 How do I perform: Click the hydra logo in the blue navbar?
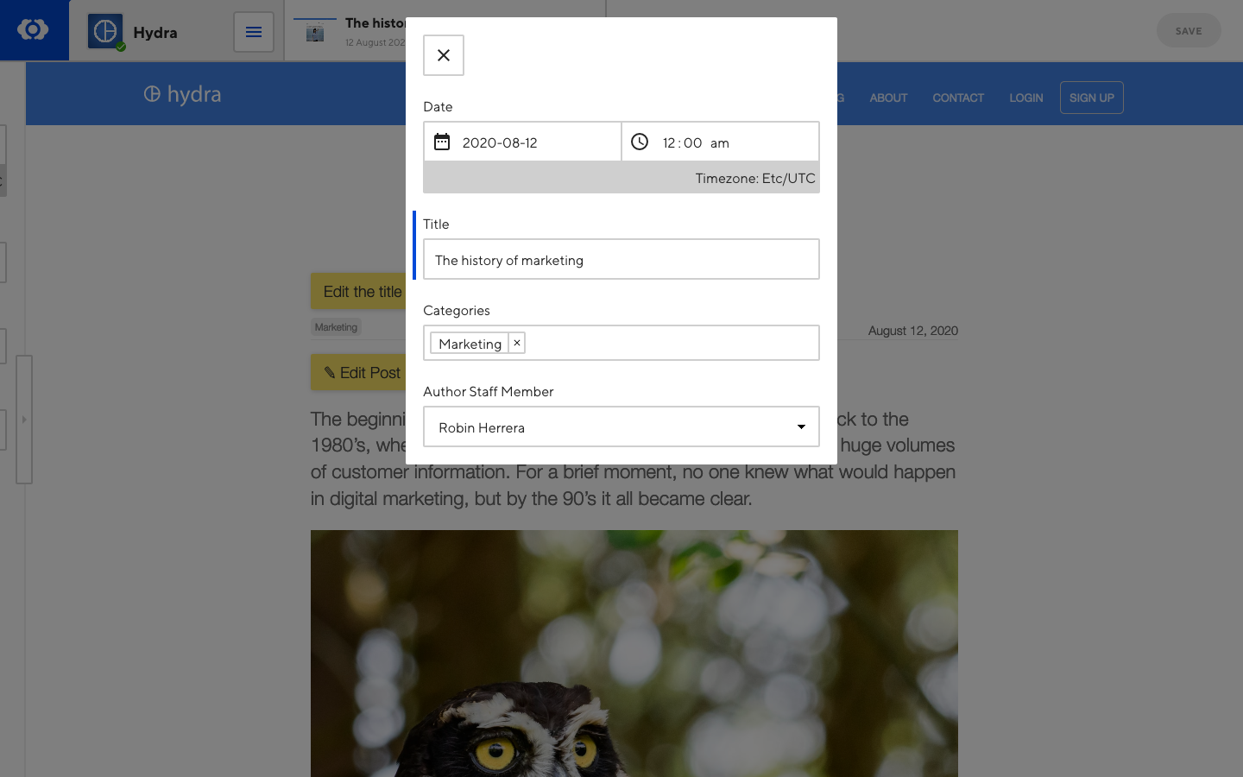[182, 94]
